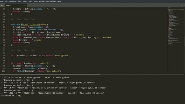Click ' копейки' string on line 87
This screenshot has width=185, height=104.
point(106,37)
